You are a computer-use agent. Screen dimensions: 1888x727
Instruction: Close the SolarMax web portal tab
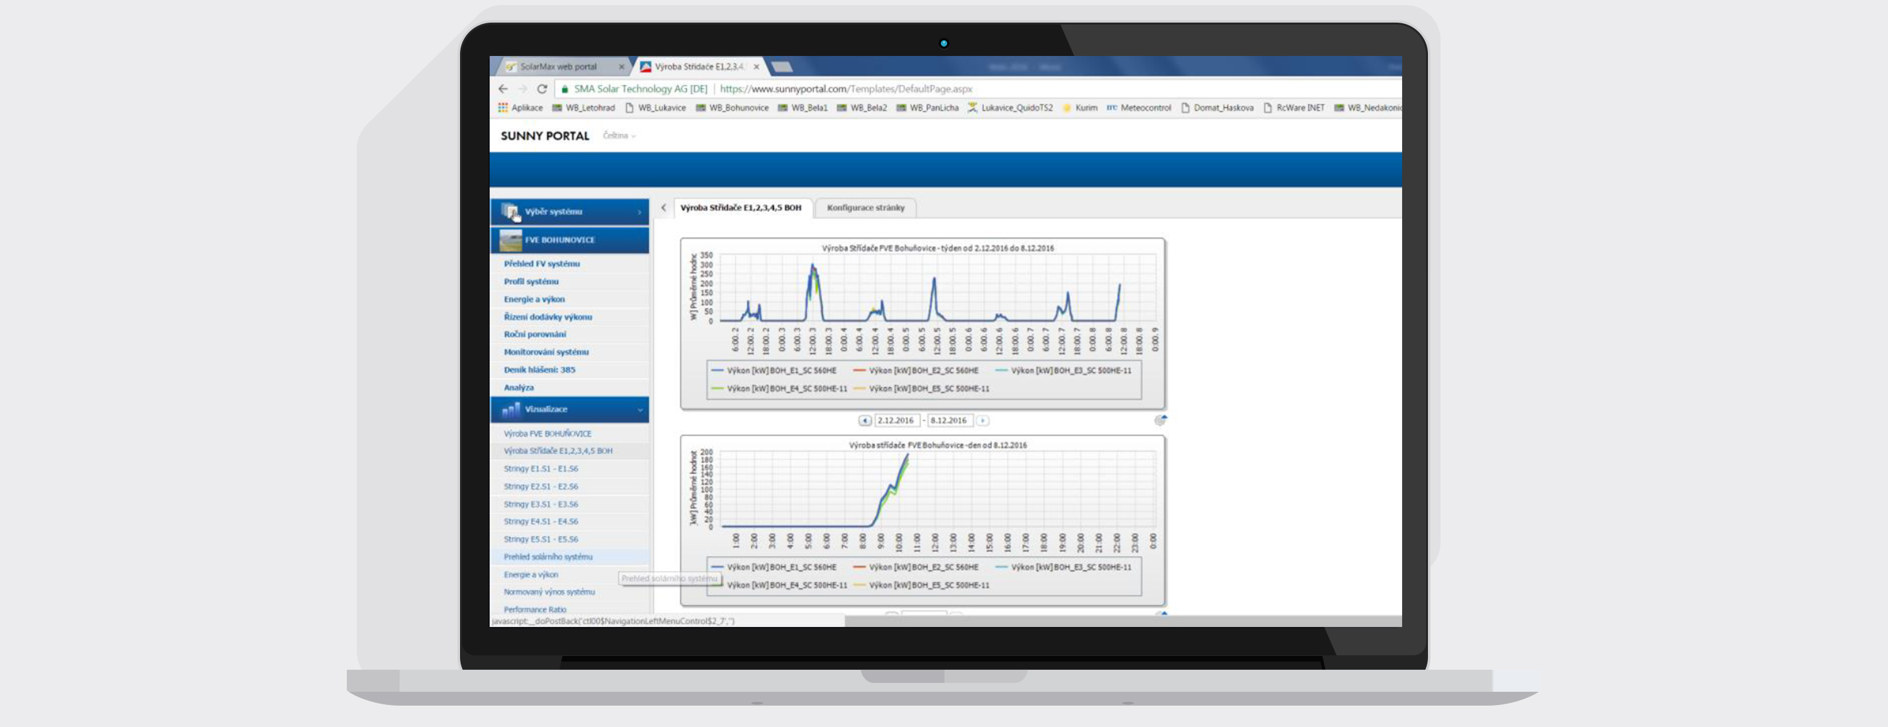[x=622, y=67]
